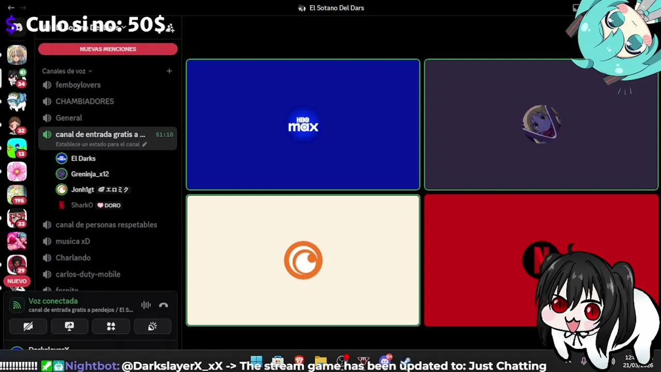Click the El Sotano Del Dars title
Viewport: 661px width, 372px height.
click(337, 8)
